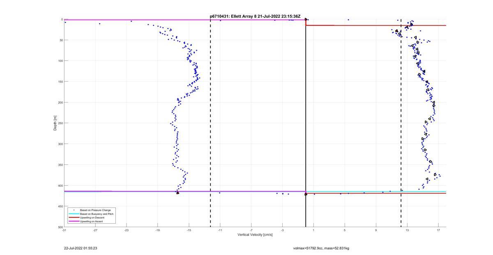Screen dimensions: 493x255
Task: Select legend entry 'Based on Pressure Change'
Action: pos(95,210)
